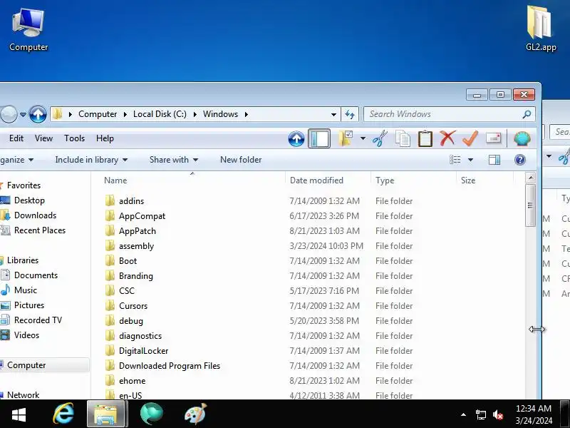Select Downloads in Favorites
Screen dimensions: 570x428
click(x=35, y=215)
